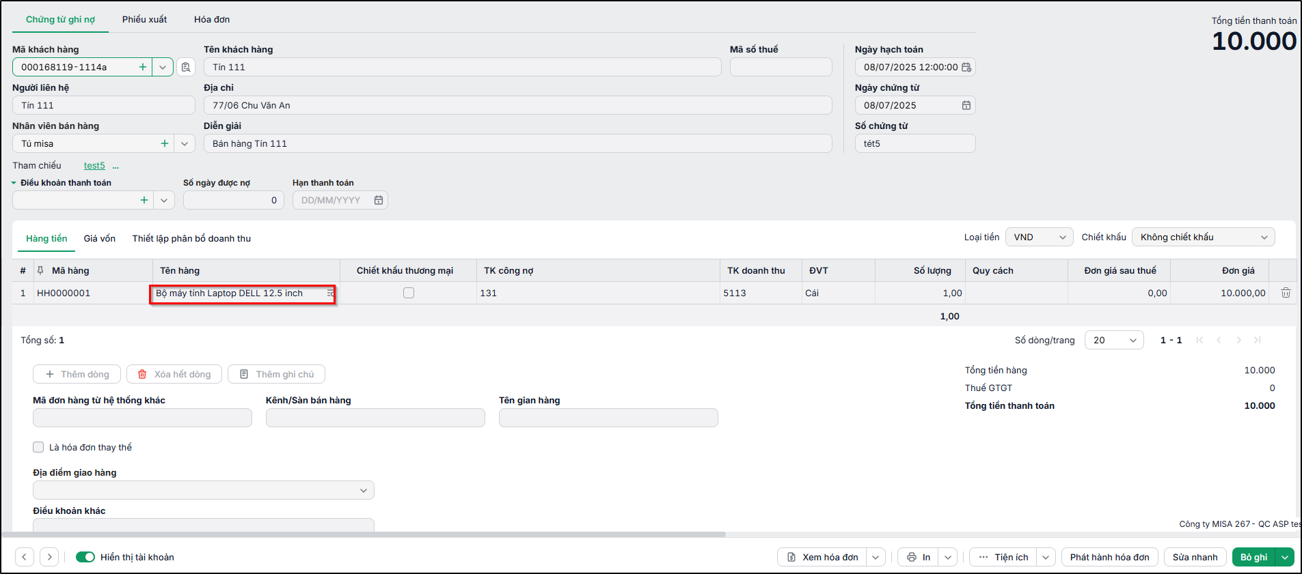The image size is (1302, 574).
Task: Open the test5 reference link
Action: click(94, 165)
